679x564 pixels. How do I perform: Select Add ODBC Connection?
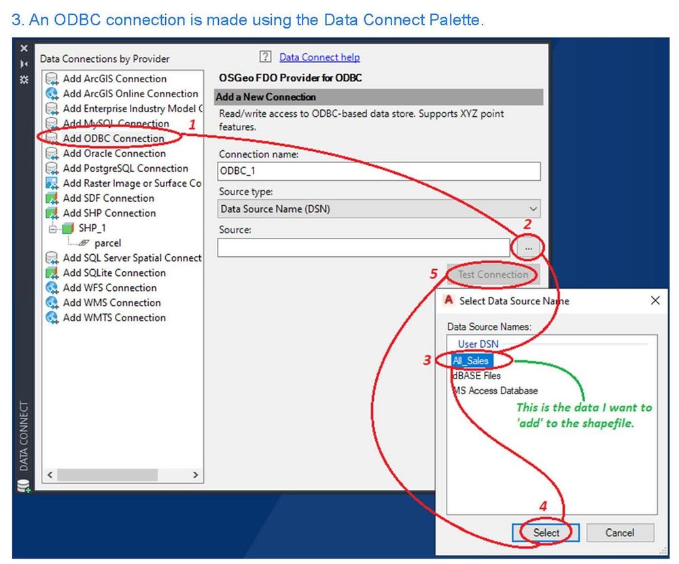point(114,139)
